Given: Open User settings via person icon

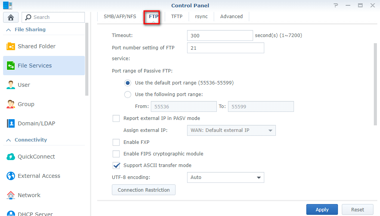Looking at the screenshot, I should coord(11,85).
